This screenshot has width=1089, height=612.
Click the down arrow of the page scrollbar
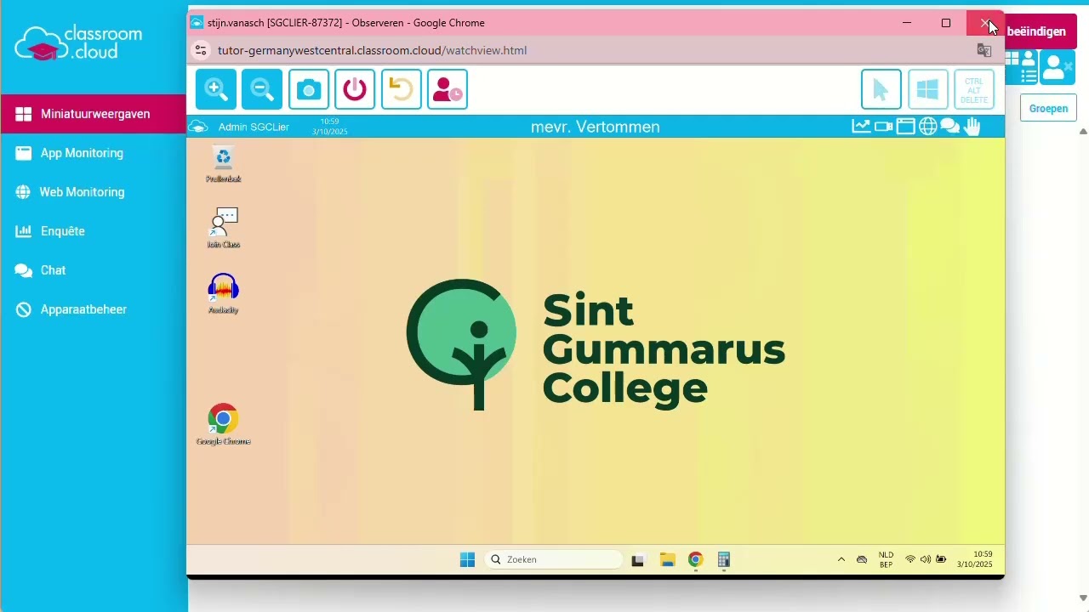[1083, 598]
